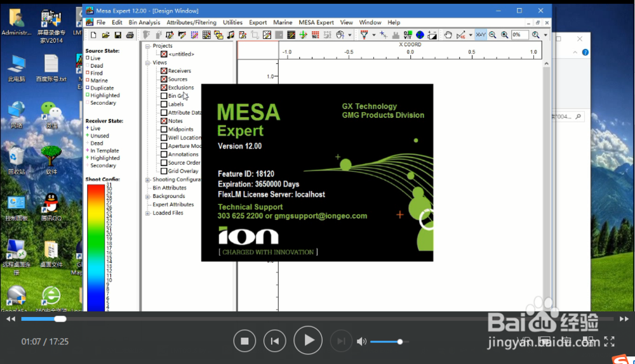Click the blue crosshair plus toolbar icon
Viewport: 635px width, 364px height.
384,35
